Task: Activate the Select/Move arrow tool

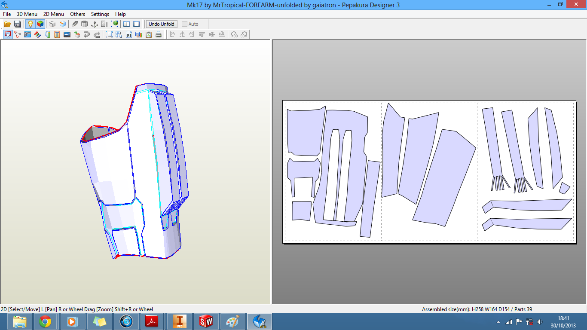Action: 8,35
